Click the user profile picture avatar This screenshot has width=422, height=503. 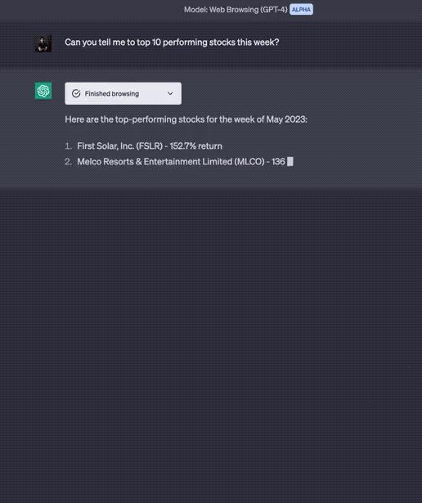(43, 43)
